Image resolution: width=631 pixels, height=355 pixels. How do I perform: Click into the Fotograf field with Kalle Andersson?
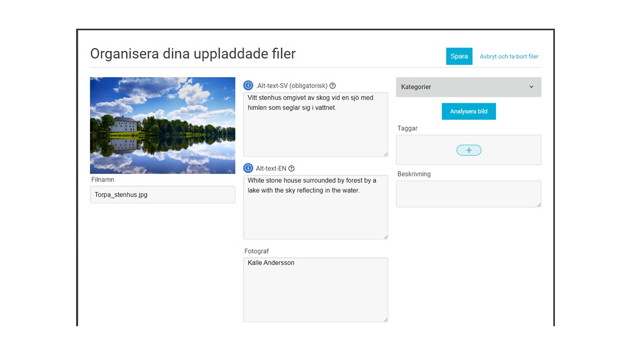coord(315,292)
